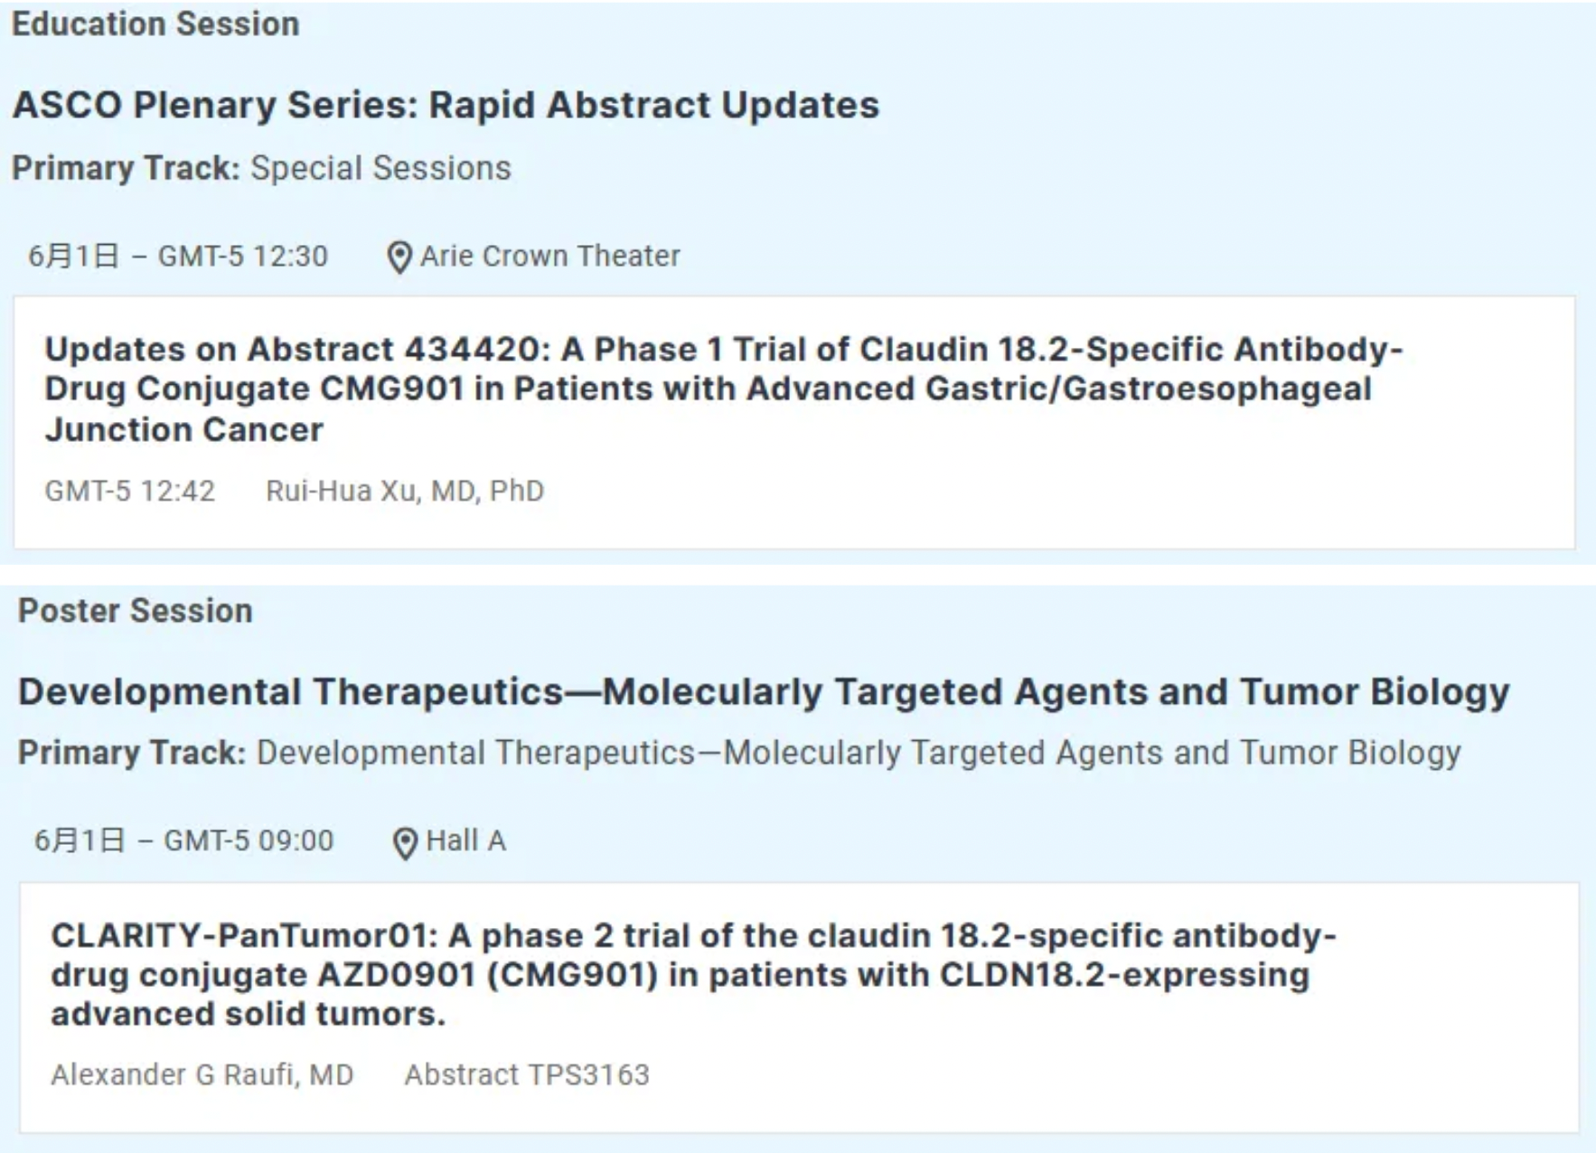Open the CLARITY-PanTumor01 phase 2 trial abstract title

tap(693, 975)
